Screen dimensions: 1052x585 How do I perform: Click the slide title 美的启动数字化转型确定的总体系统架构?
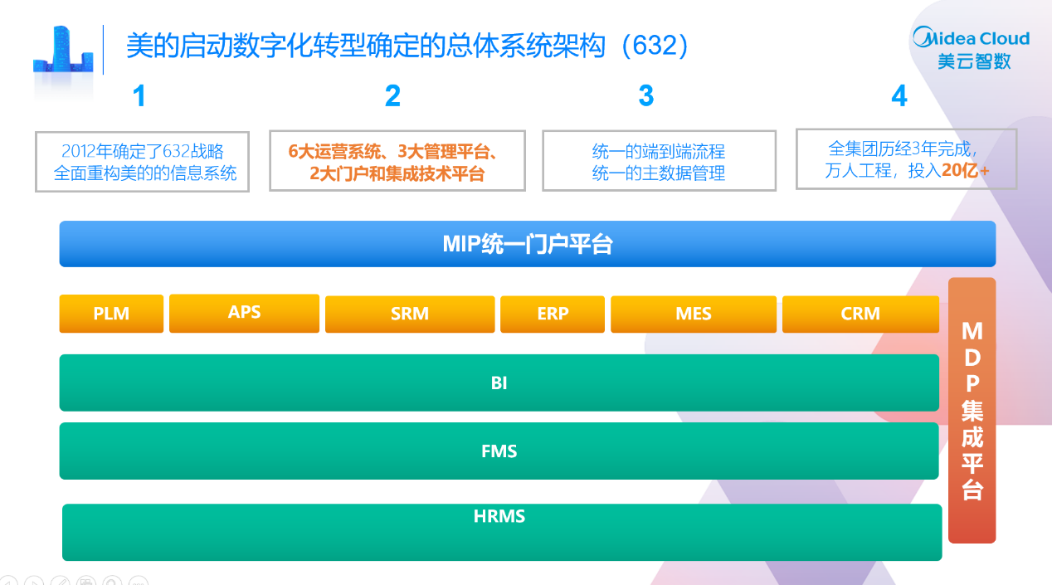pyautogui.click(x=407, y=46)
